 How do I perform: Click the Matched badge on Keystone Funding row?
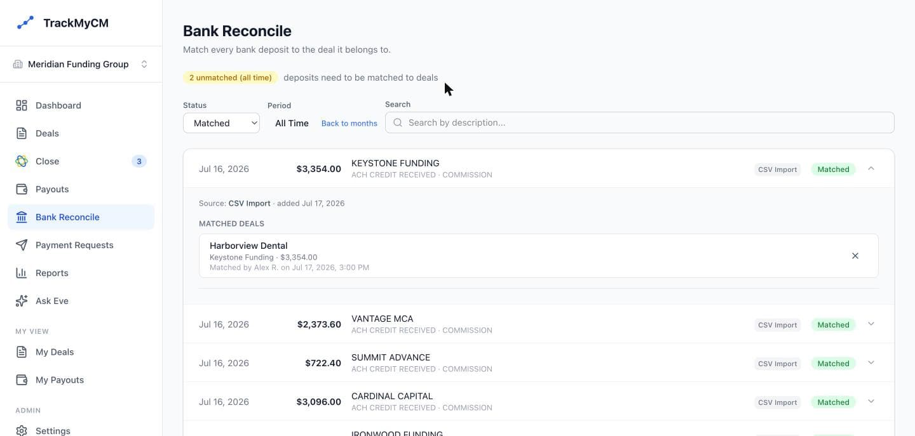[x=833, y=169]
